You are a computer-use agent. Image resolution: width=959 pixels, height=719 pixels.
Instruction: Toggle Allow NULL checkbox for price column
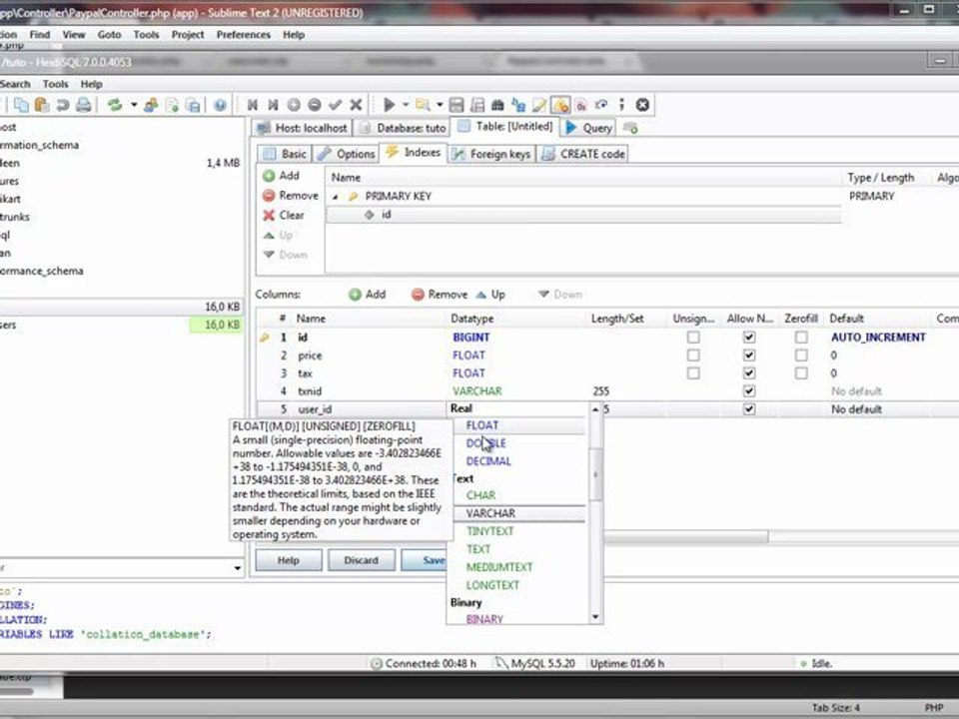pos(748,356)
